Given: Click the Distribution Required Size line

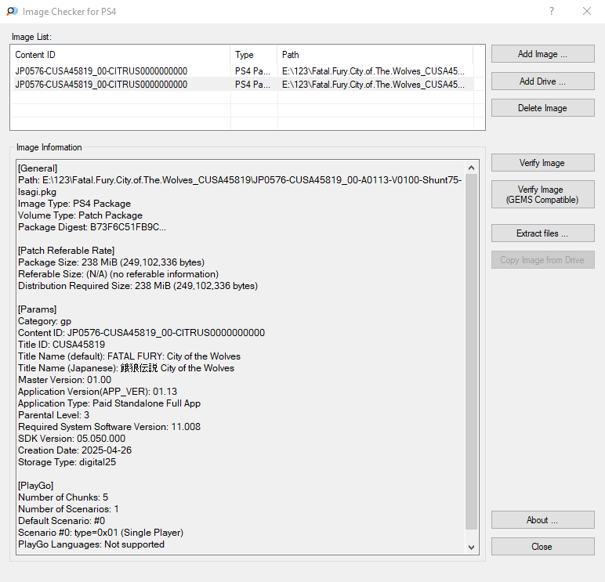Looking at the screenshot, I should pos(138,286).
